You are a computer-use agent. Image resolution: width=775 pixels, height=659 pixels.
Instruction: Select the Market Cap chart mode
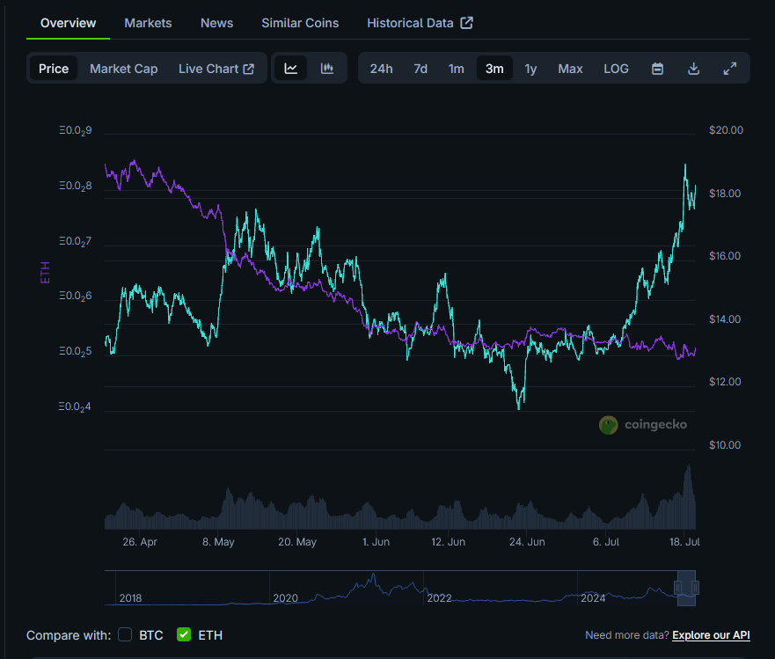tap(123, 69)
